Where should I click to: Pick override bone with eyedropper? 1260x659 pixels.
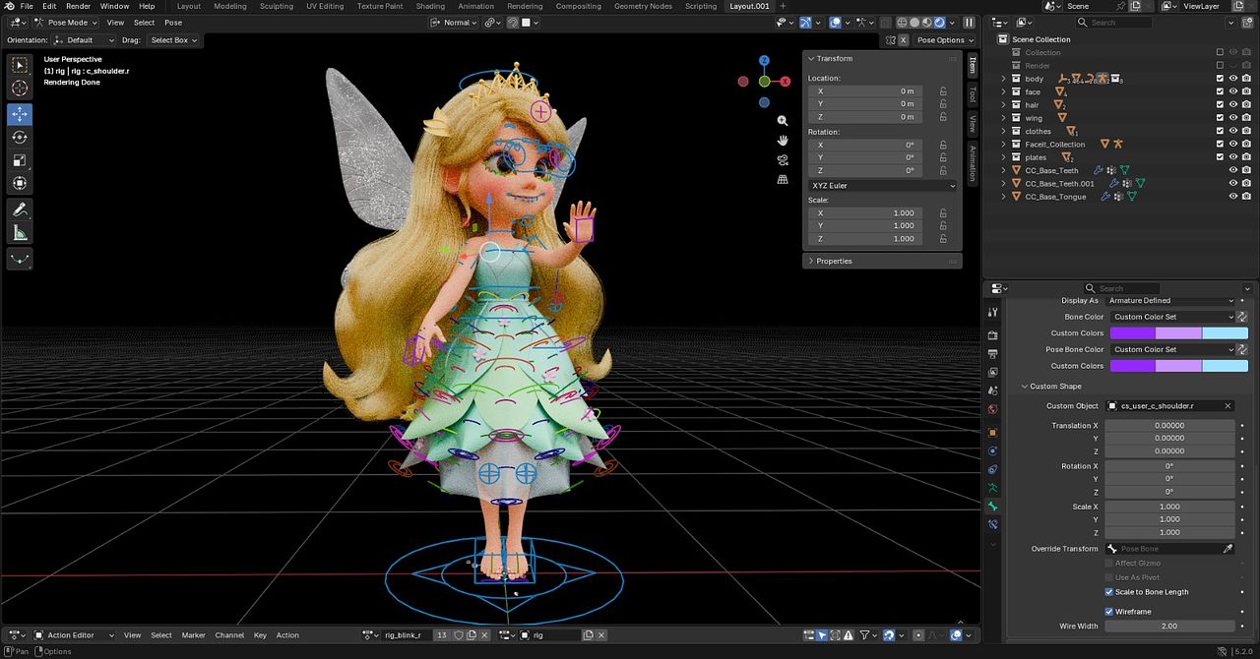pyautogui.click(x=1228, y=549)
